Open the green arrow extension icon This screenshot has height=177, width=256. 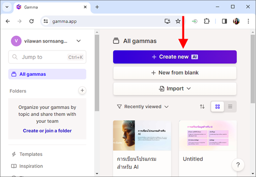click(195, 21)
